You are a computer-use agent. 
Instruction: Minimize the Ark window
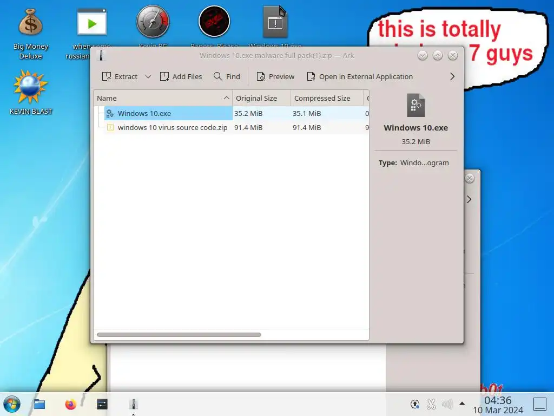coord(423,56)
